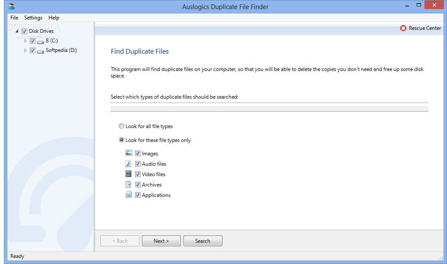The image size is (447, 264).
Task: Uncheck the 8 (C:) drive checkbox
Action: (32, 41)
